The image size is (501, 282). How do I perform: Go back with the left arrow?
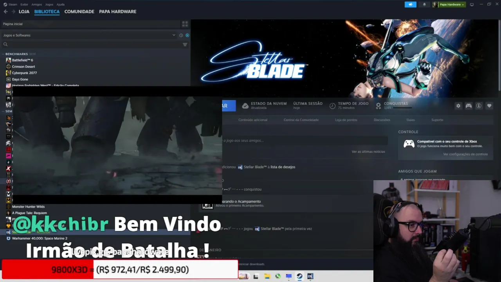[5, 12]
